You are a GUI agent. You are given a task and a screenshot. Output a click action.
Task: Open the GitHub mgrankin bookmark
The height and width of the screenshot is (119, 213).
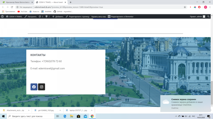click(63, 11)
